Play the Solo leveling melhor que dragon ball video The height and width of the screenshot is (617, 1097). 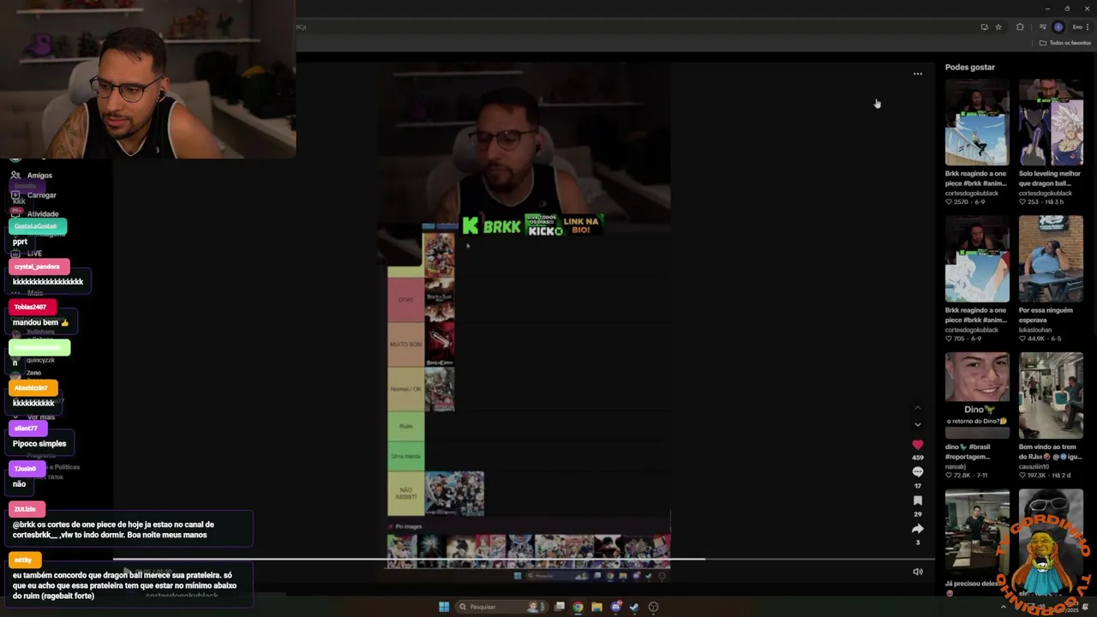1051,123
